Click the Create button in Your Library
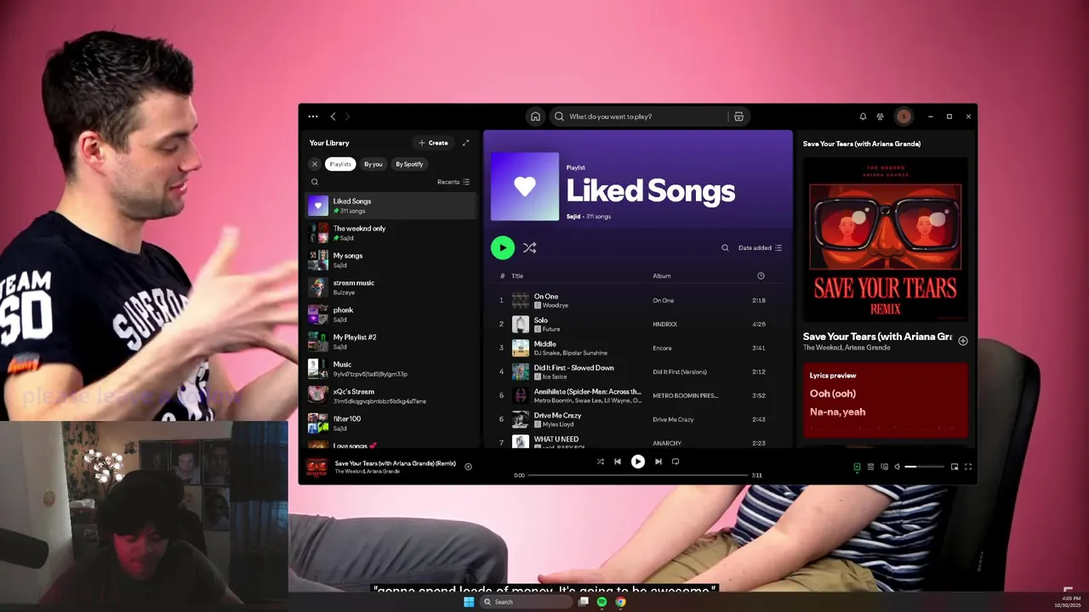Image resolution: width=1089 pixels, height=612 pixels. pyautogui.click(x=433, y=143)
